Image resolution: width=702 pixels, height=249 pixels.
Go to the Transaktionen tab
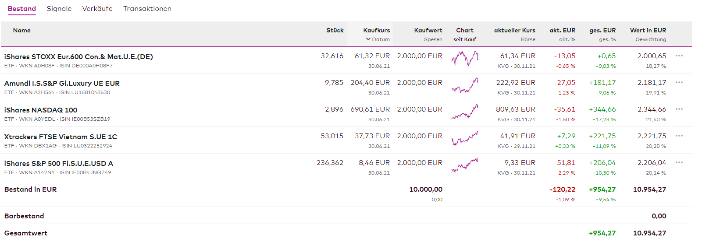147,9
